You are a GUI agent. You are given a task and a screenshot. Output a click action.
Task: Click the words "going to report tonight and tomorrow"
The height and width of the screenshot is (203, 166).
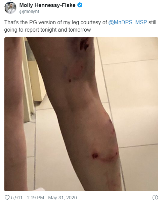click(x=47, y=30)
